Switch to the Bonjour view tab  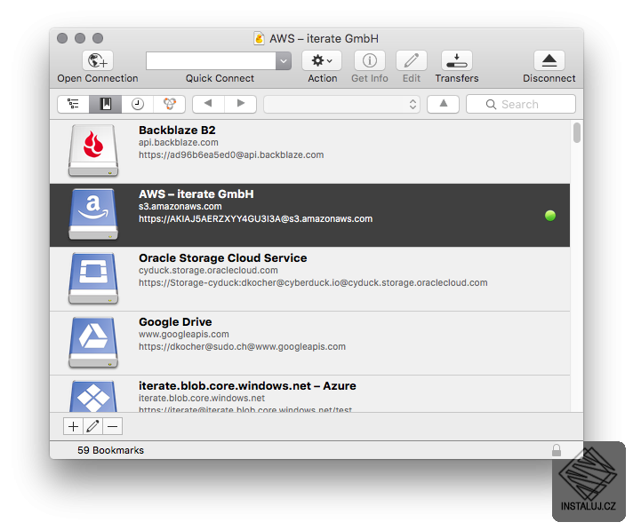pyautogui.click(x=170, y=104)
